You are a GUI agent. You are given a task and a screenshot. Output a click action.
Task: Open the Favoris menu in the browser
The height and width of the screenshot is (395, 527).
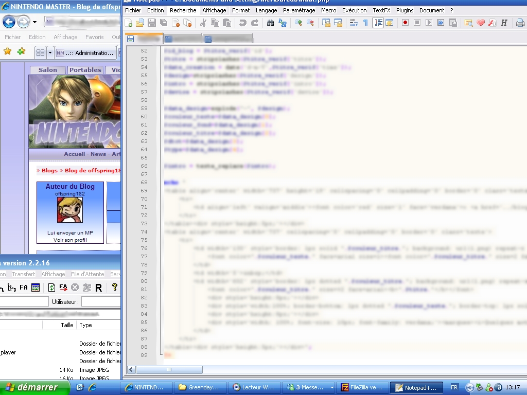pyautogui.click(x=95, y=37)
